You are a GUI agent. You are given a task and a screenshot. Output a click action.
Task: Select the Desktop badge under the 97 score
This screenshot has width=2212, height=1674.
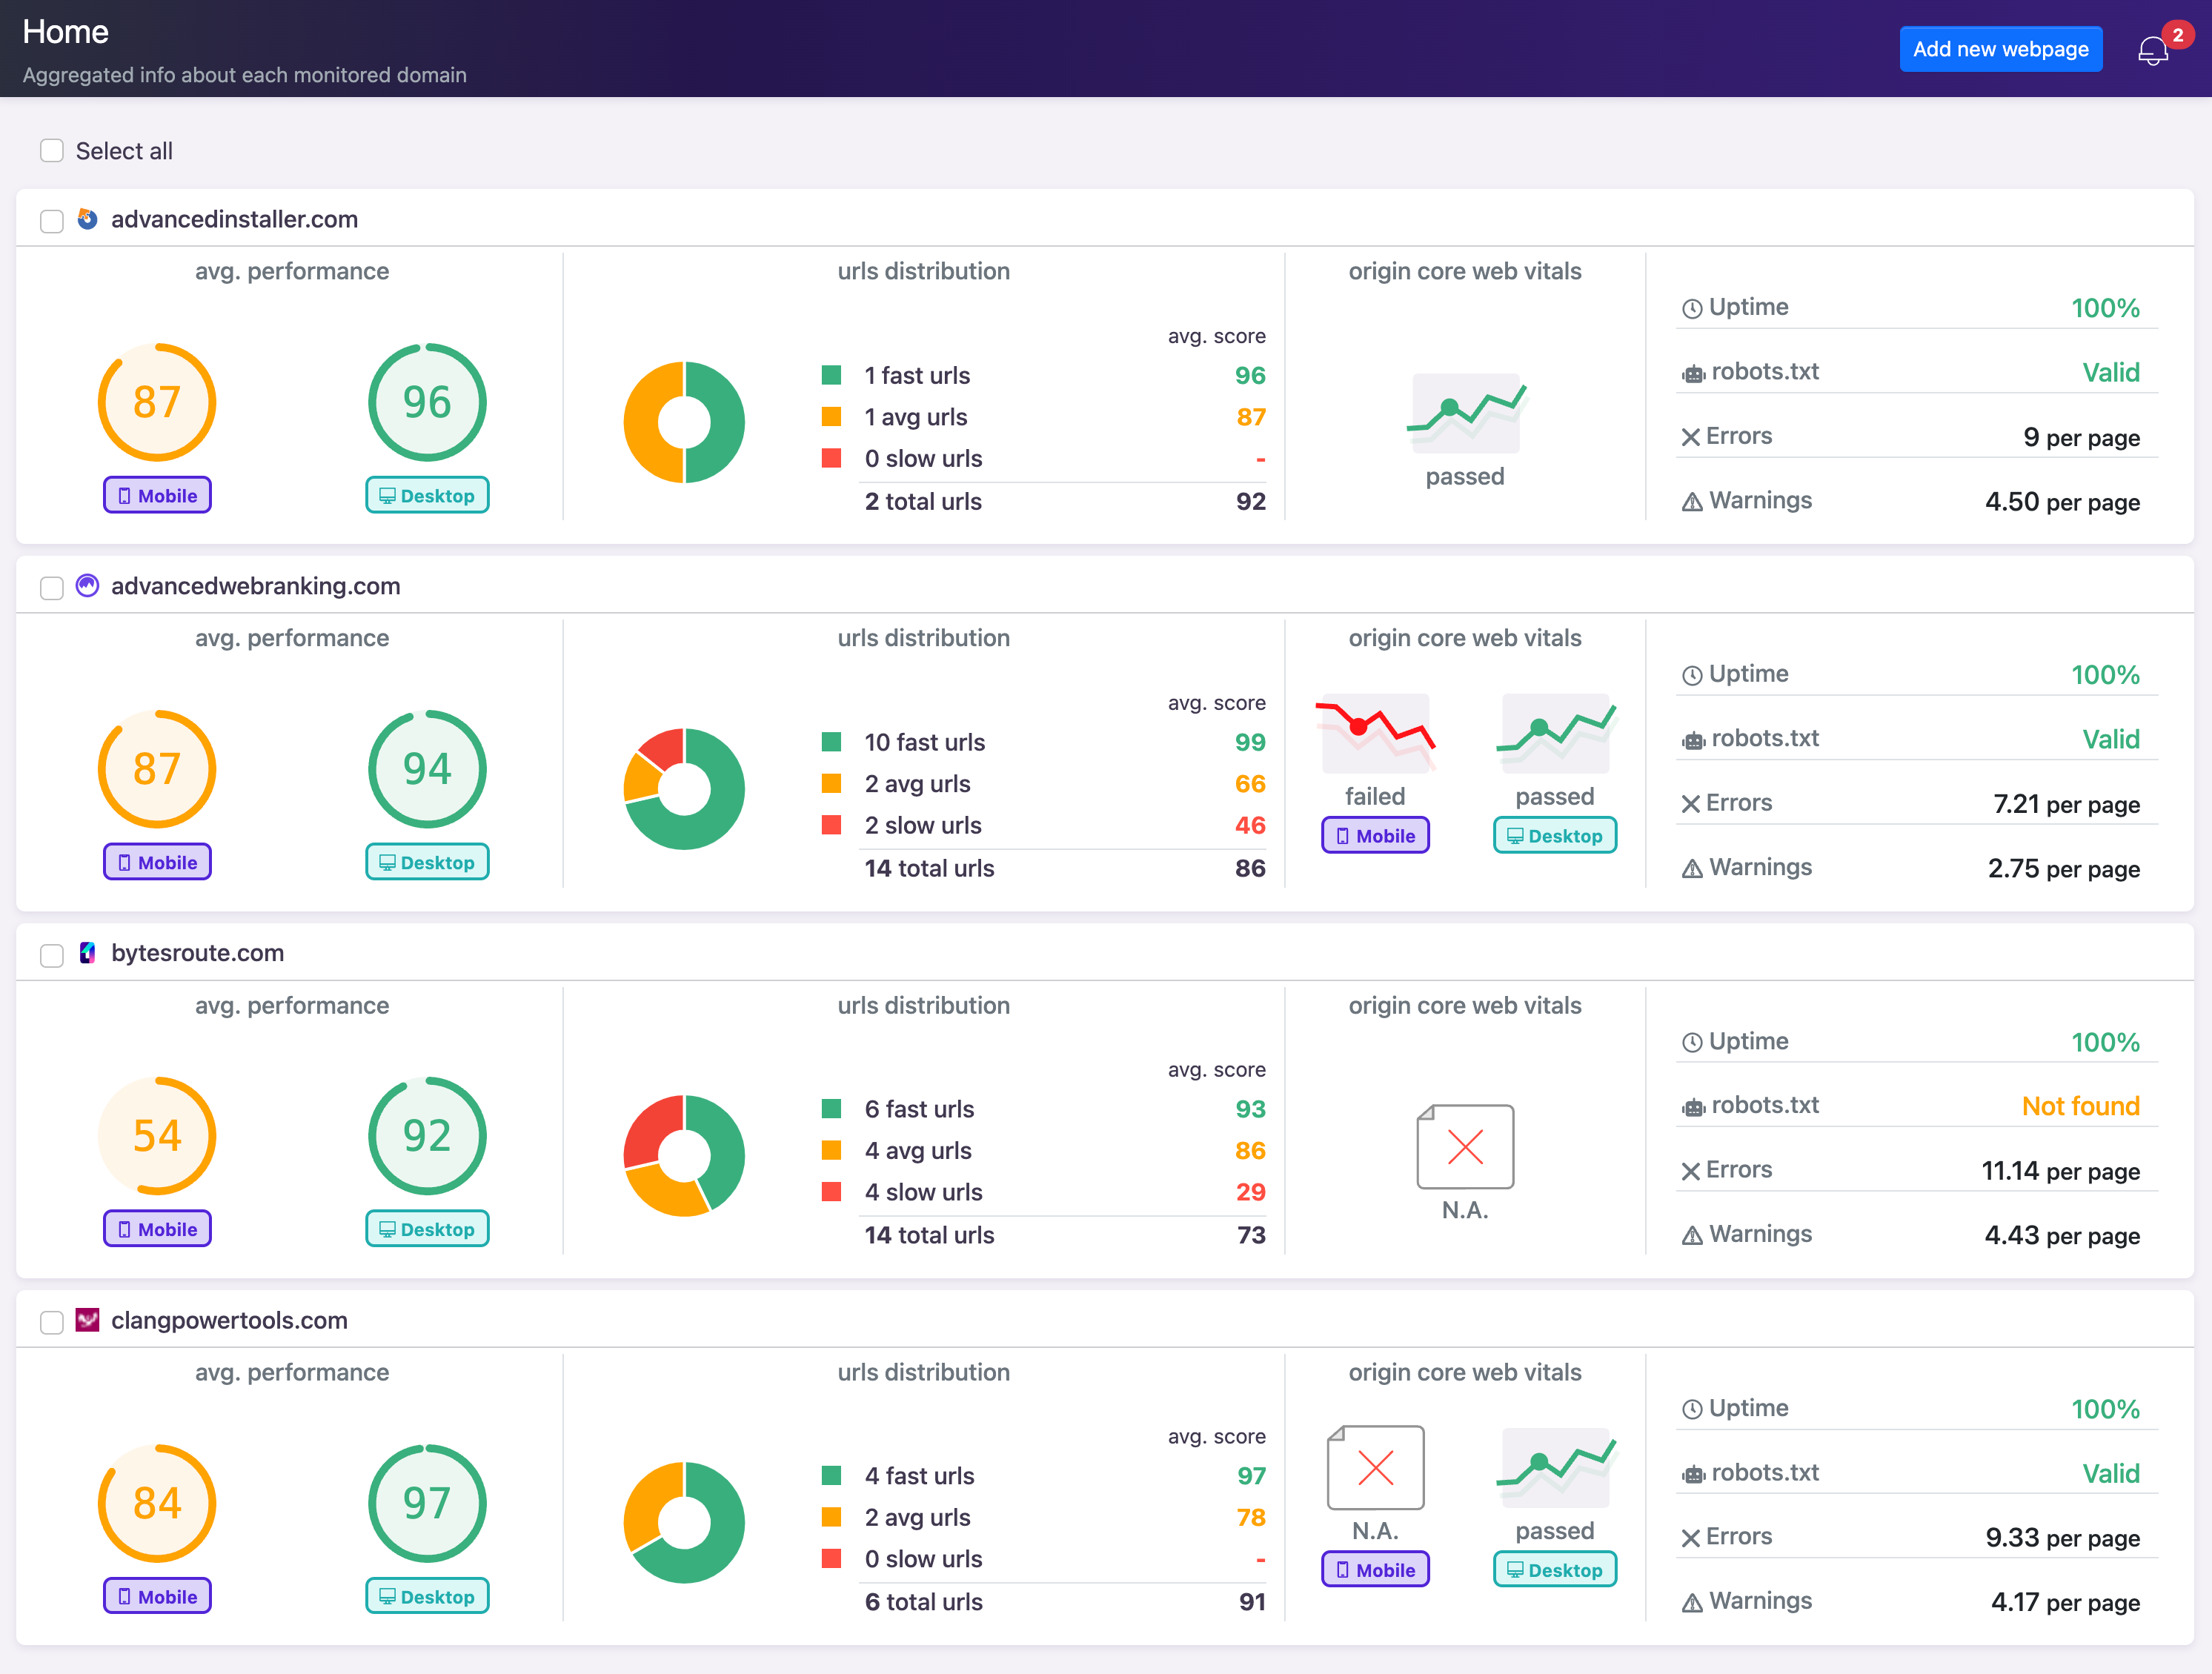427,1596
